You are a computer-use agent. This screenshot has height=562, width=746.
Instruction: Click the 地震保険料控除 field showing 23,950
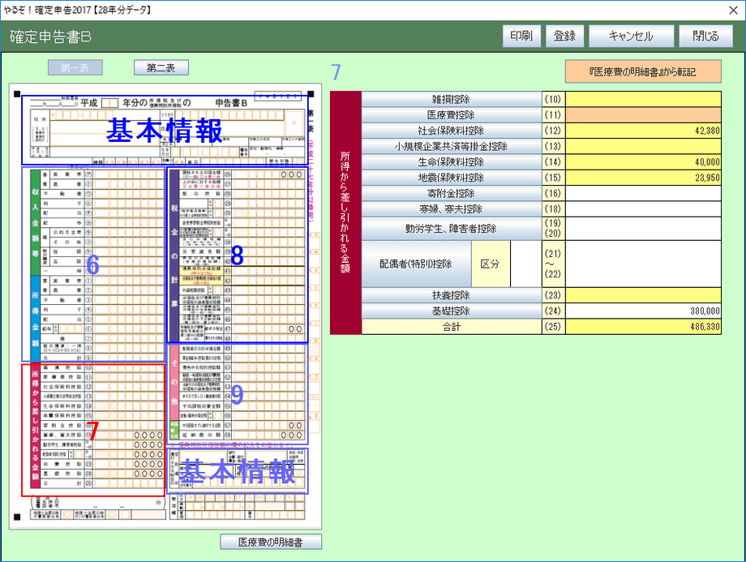(x=644, y=178)
